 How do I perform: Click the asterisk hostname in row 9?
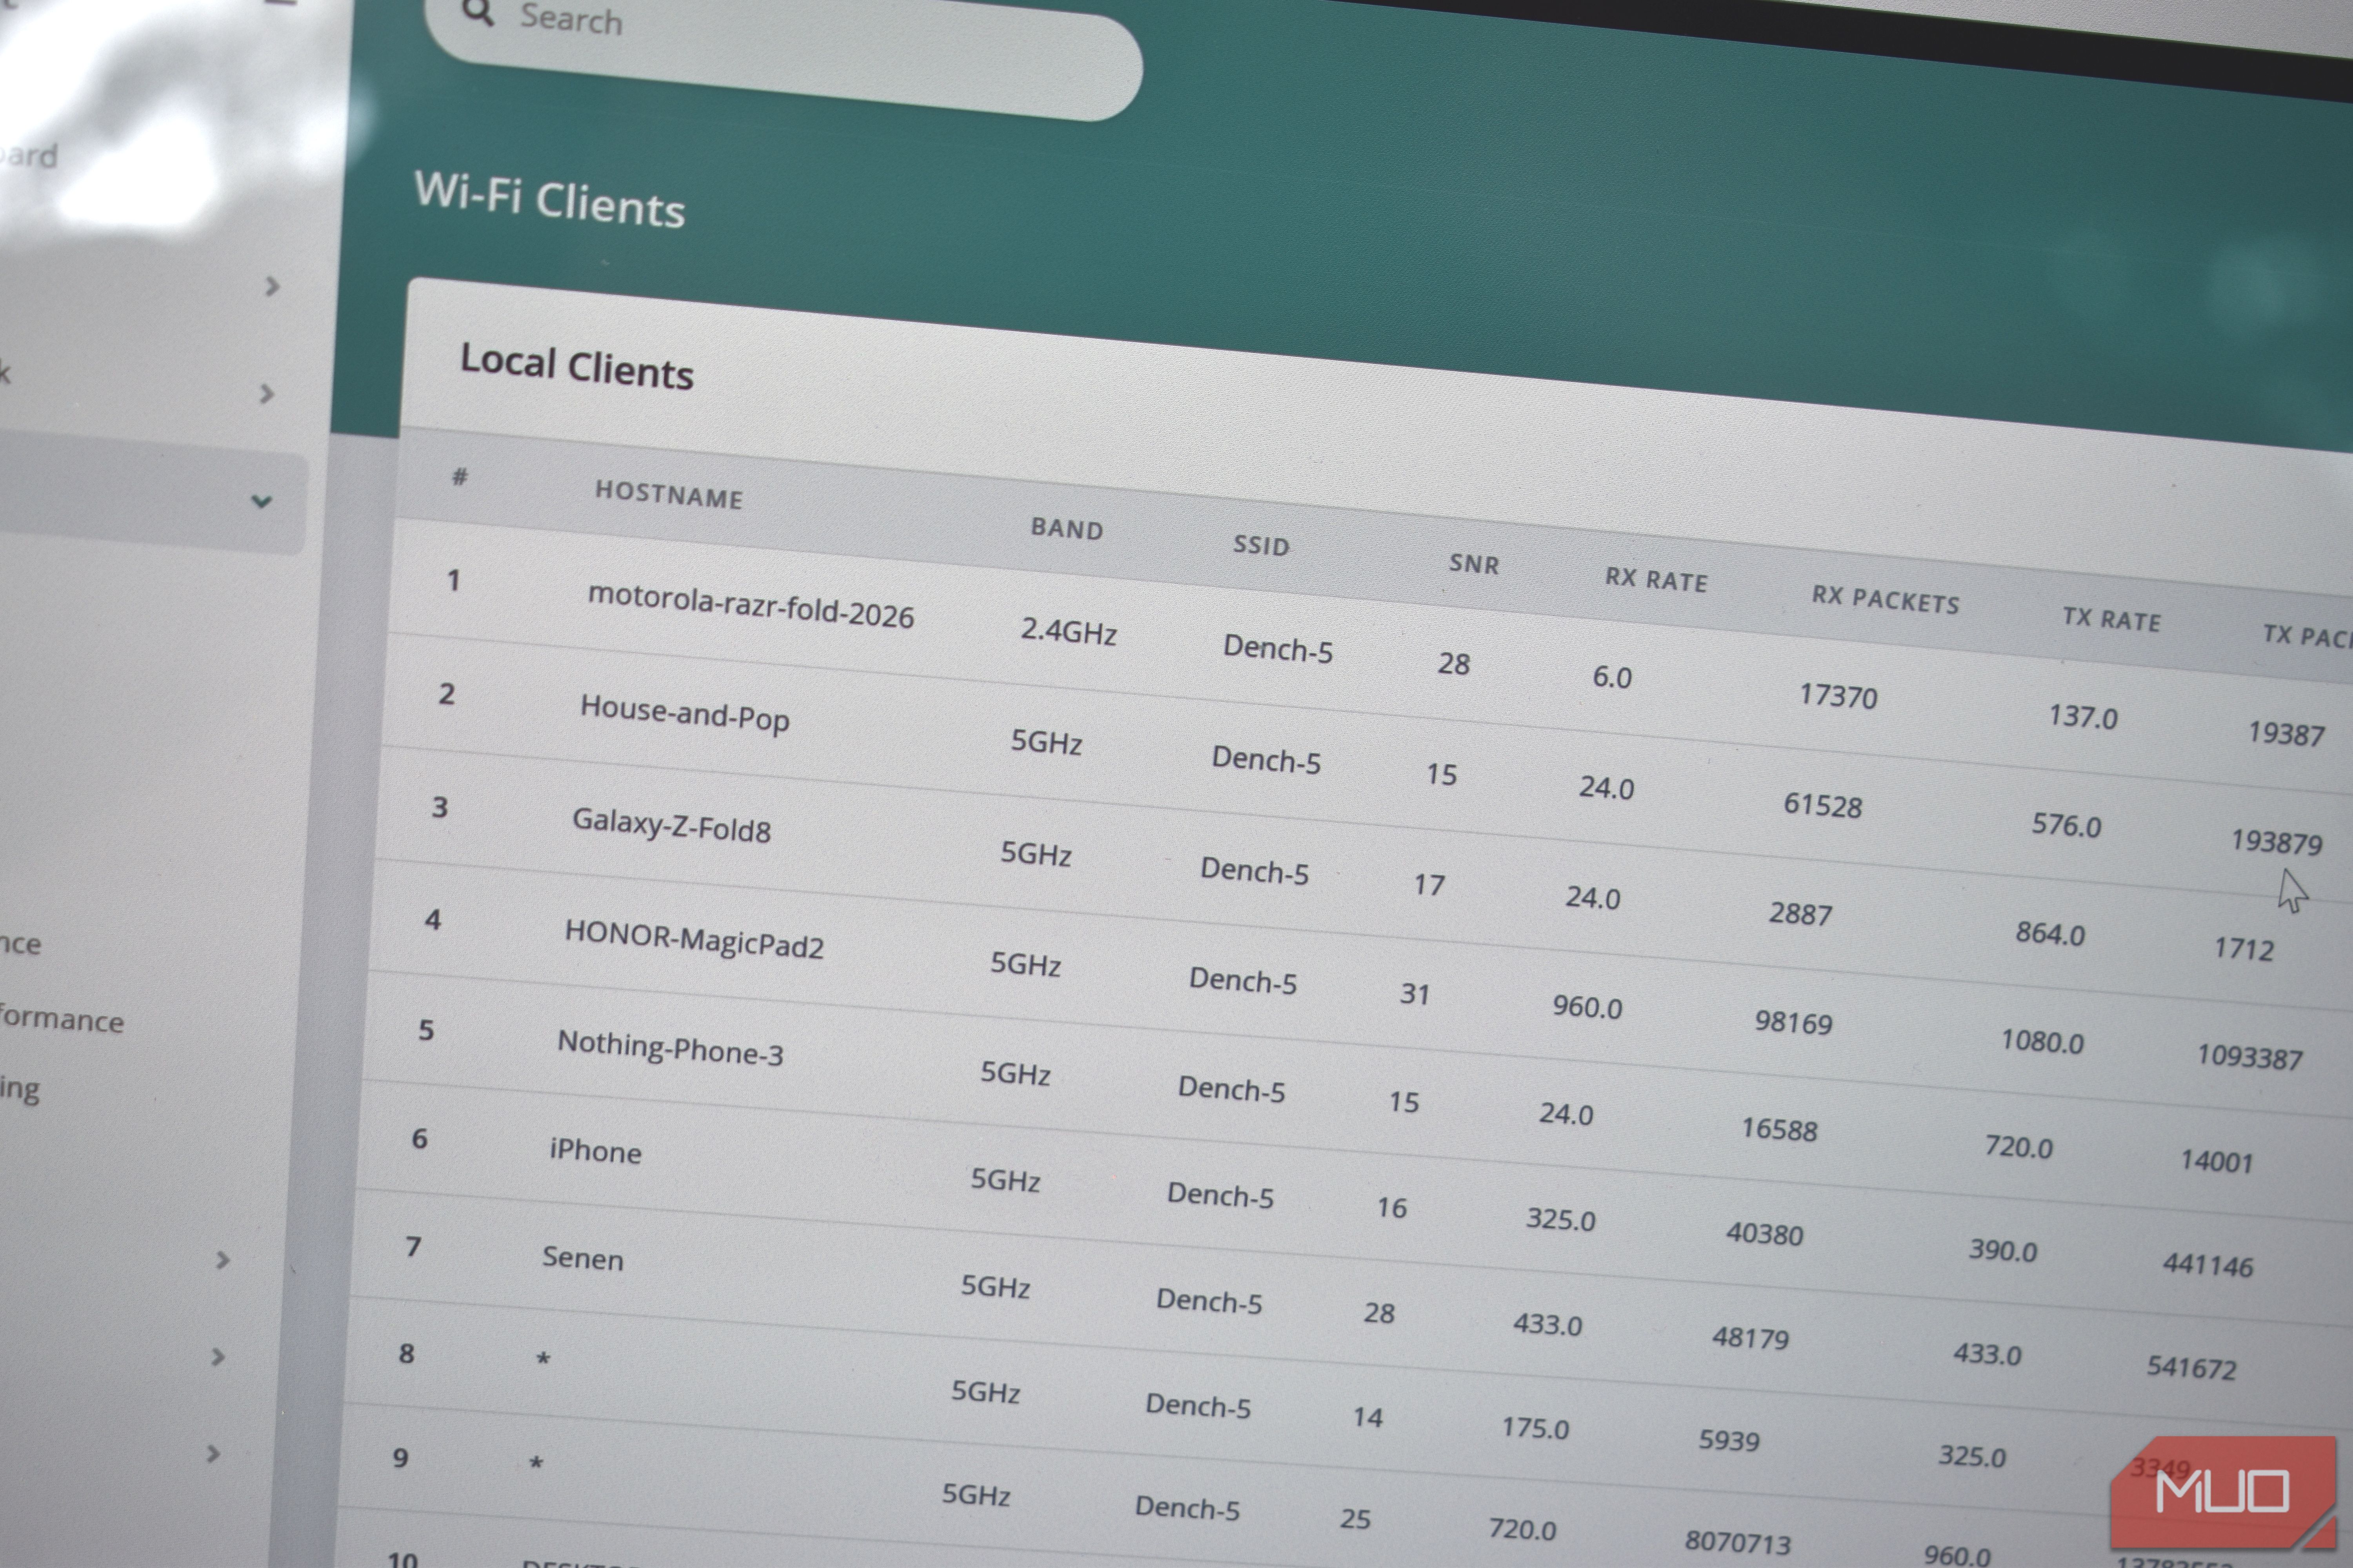[x=536, y=1463]
